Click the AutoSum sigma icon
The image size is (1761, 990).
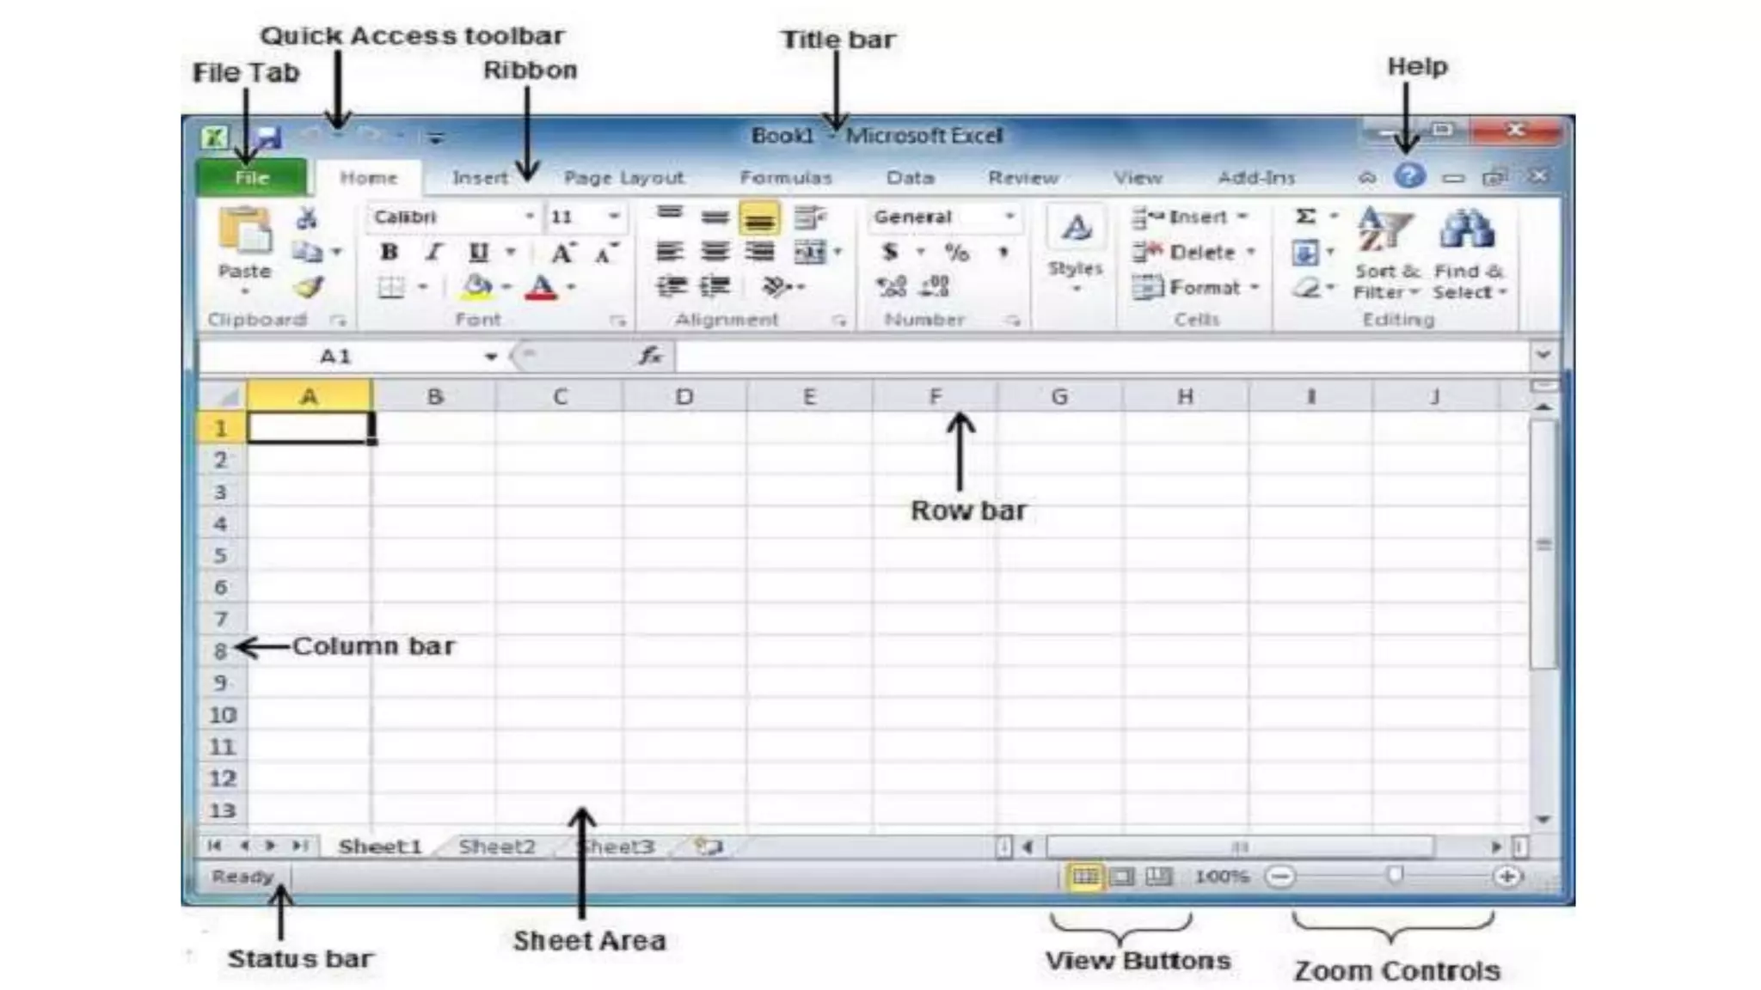(x=1305, y=217)
